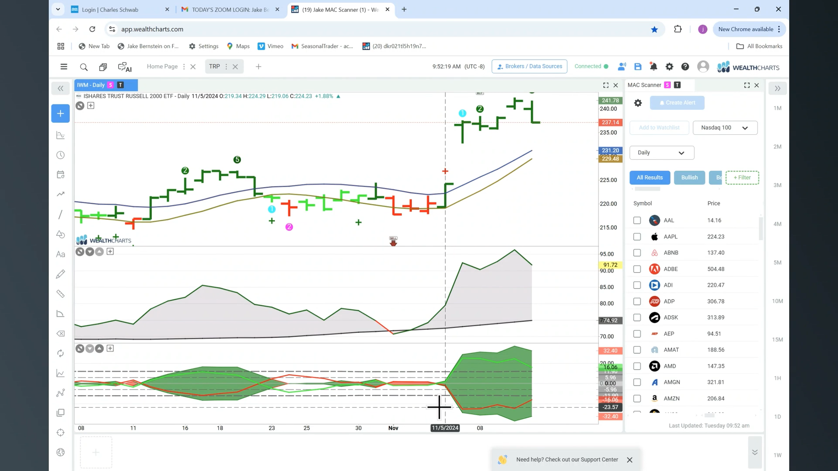This screenshot has width=838, height=471.
Task: Switch to Login Charles Schwab browser tab
Action: tap(120, 10)
